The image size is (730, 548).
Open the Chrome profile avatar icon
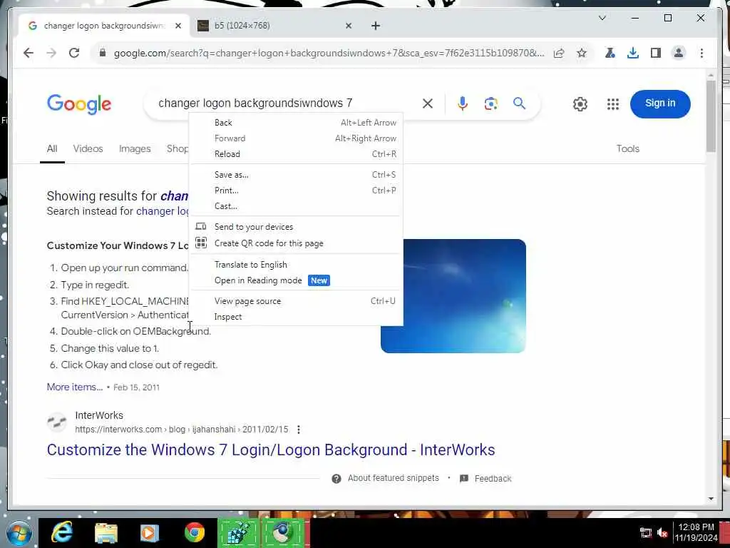point(679,53)
